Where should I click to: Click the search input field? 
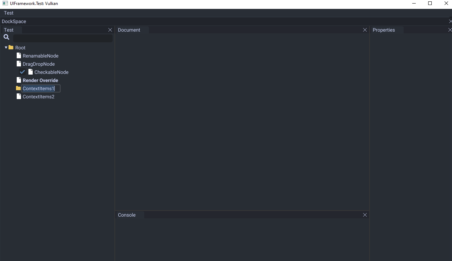tap(62, 38)
